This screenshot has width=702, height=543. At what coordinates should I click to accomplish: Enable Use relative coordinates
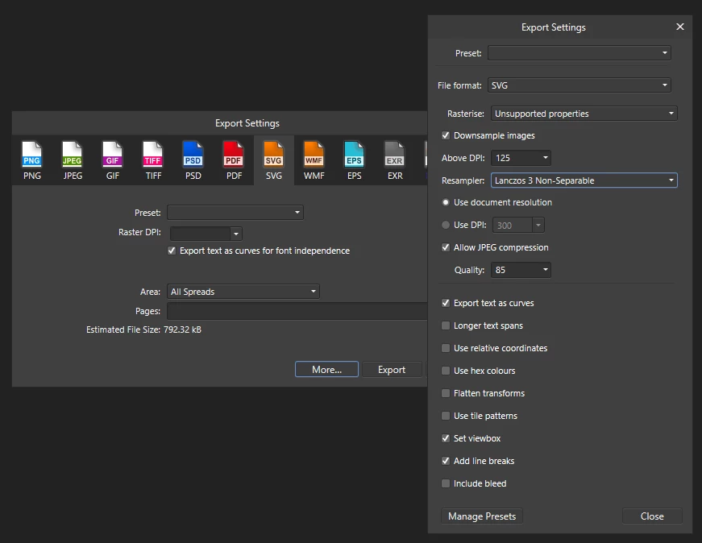tap(446, 348)
